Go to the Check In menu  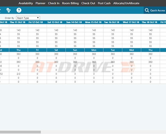pos(54,3)
